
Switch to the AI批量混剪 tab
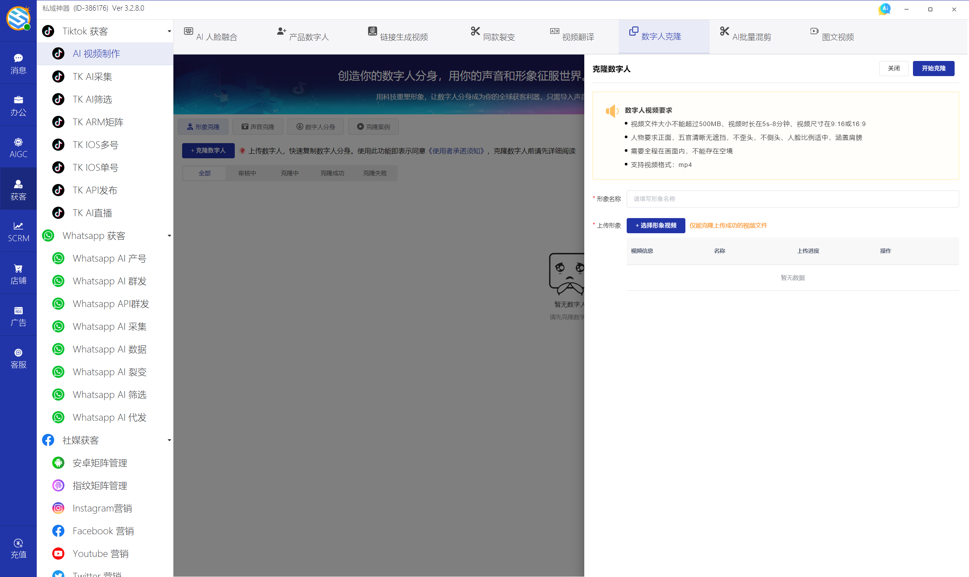(746, 37)
